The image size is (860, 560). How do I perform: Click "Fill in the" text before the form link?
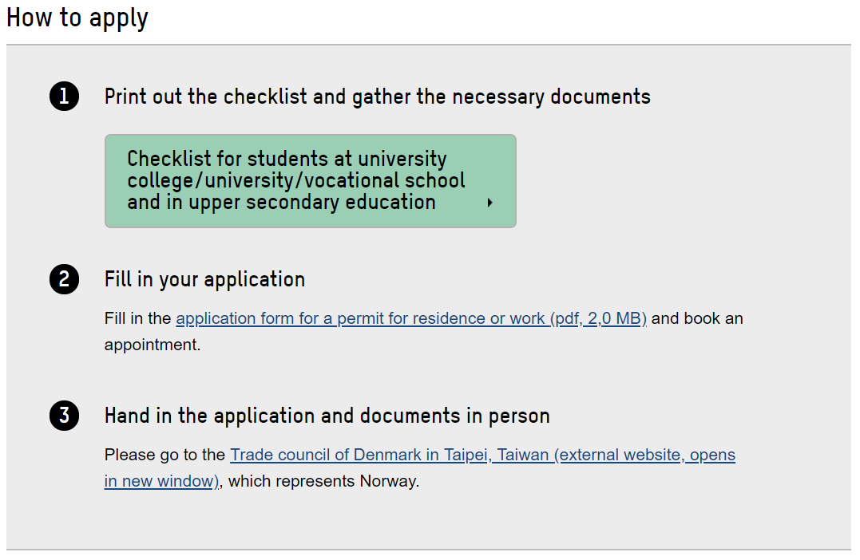[x=137, y=319]
